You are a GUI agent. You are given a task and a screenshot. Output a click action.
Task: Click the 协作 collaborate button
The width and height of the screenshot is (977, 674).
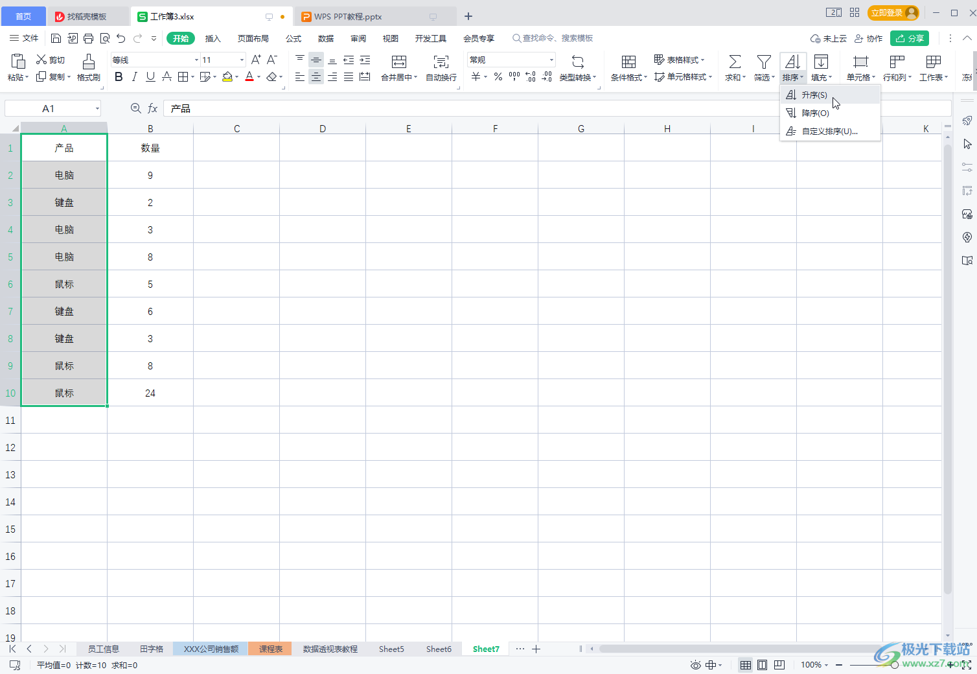869,38
